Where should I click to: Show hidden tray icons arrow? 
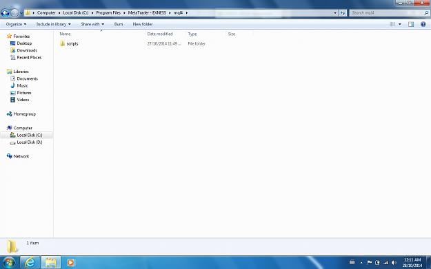point(361,263)
